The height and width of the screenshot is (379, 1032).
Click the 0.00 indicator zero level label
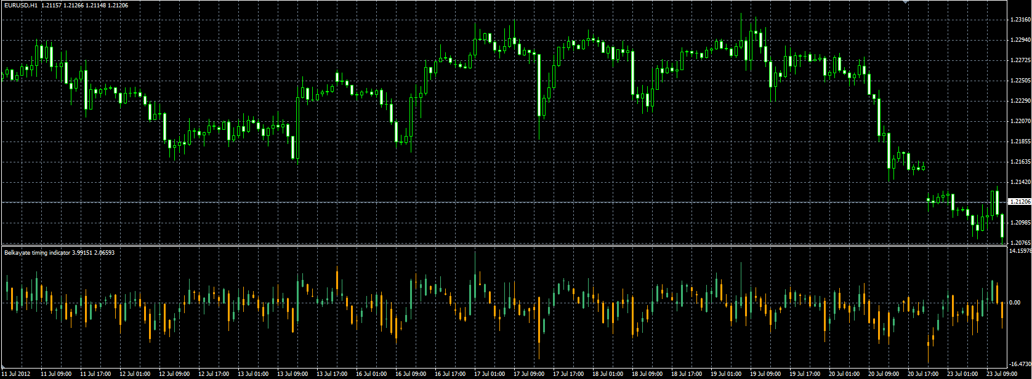click(x=1015, y=303)
